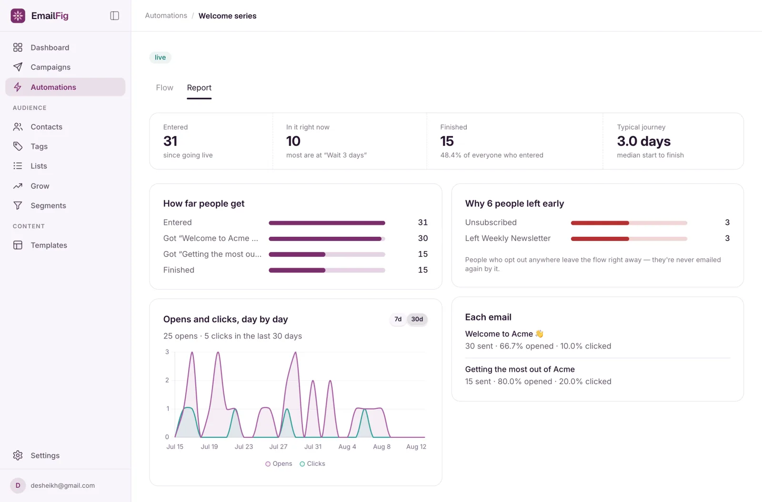Open the Segments section
Screen dimensions: 762x502
point(65,205)
